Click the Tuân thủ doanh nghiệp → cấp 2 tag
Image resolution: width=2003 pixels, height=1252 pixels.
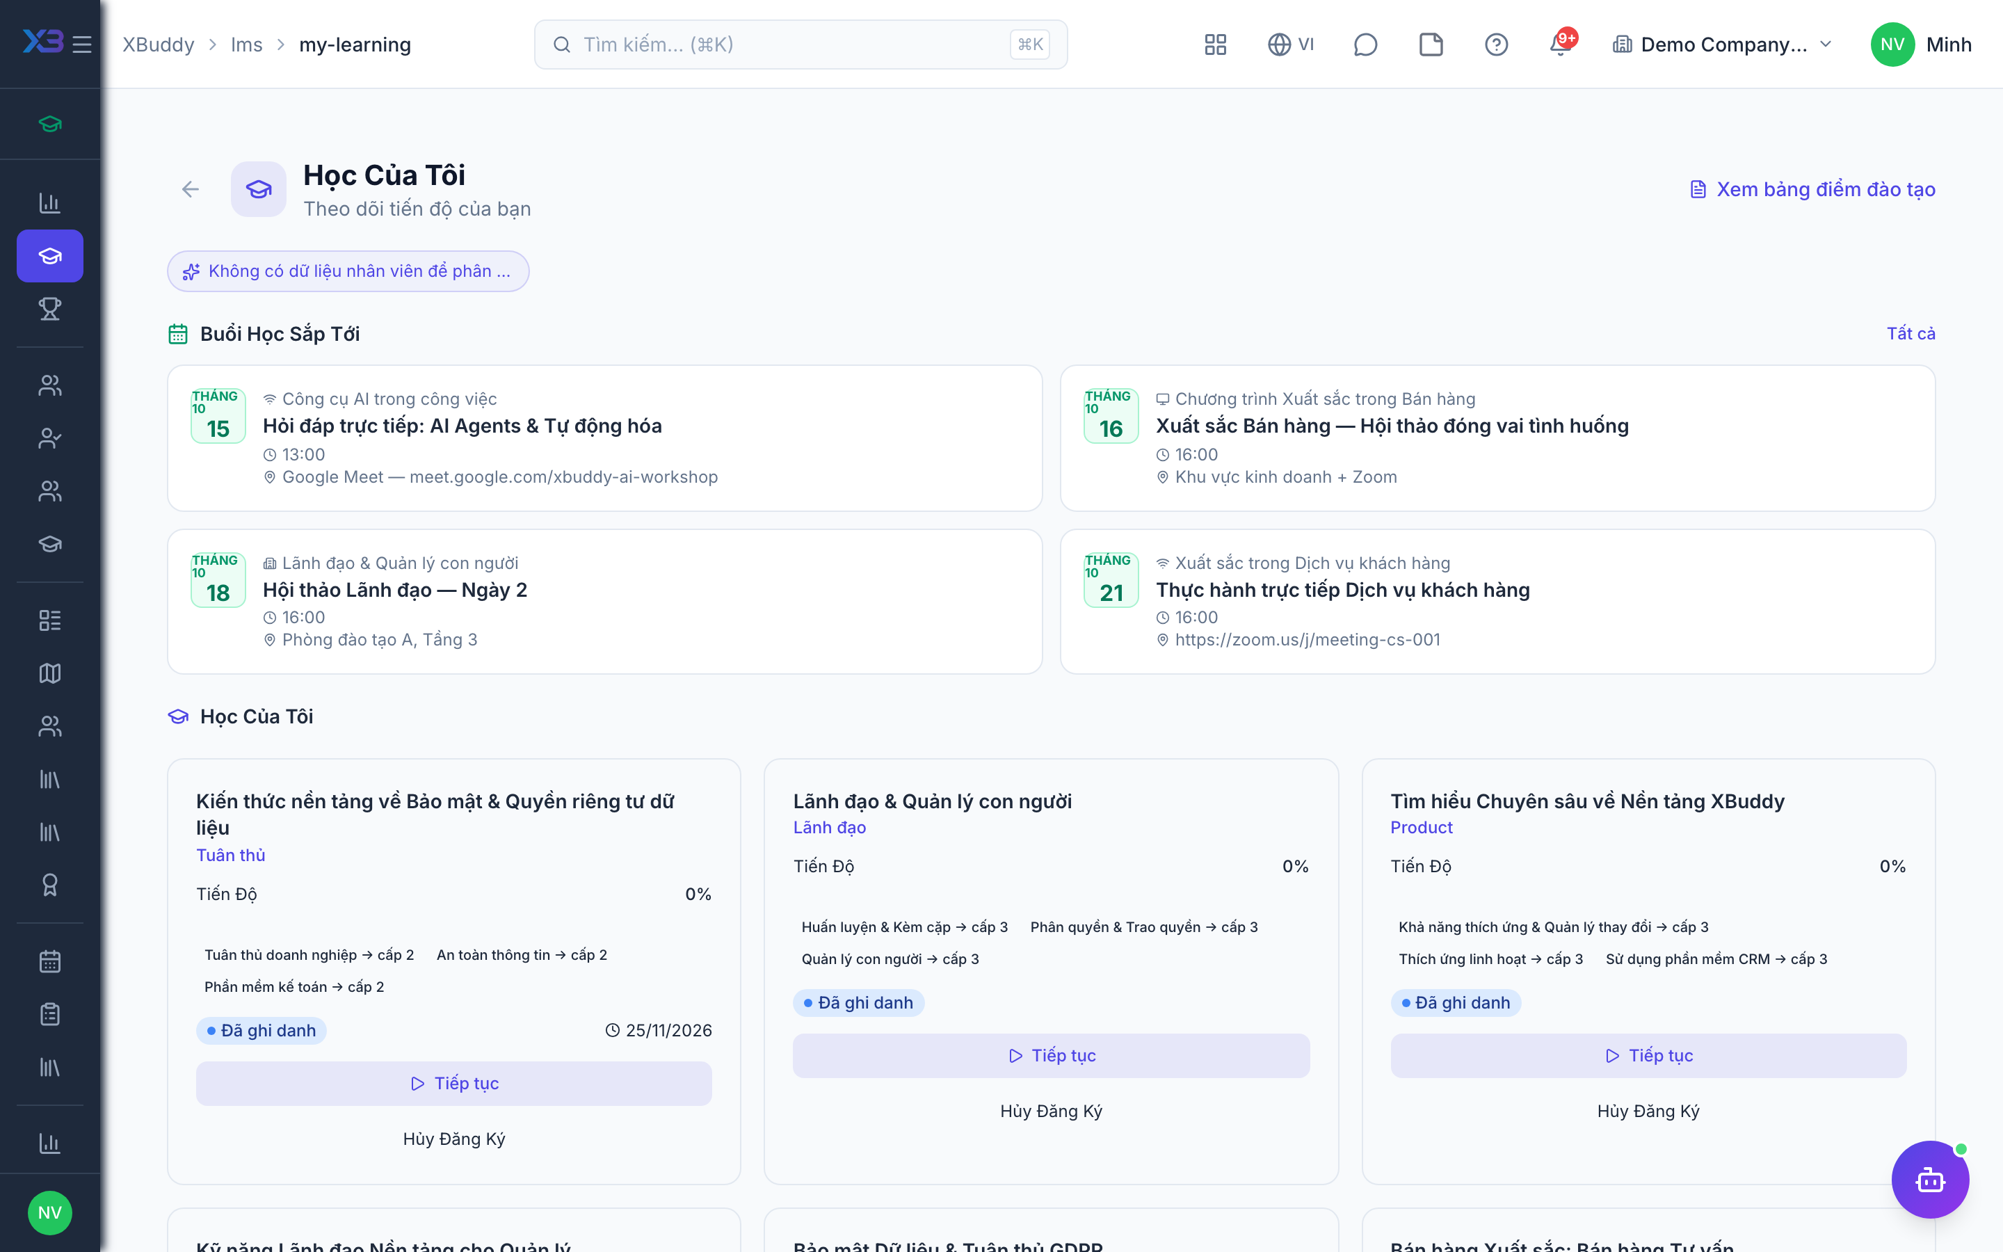[x=309, y=955]
